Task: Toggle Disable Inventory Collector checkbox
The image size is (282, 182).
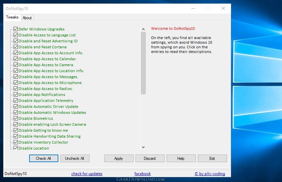Action: 16,142
